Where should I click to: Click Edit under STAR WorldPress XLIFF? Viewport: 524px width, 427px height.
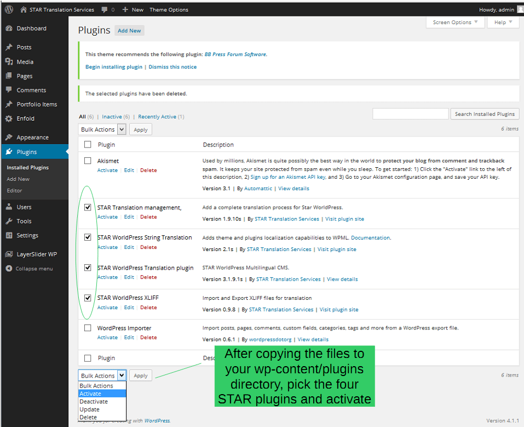pyautogui.click(x=129, y=308)
